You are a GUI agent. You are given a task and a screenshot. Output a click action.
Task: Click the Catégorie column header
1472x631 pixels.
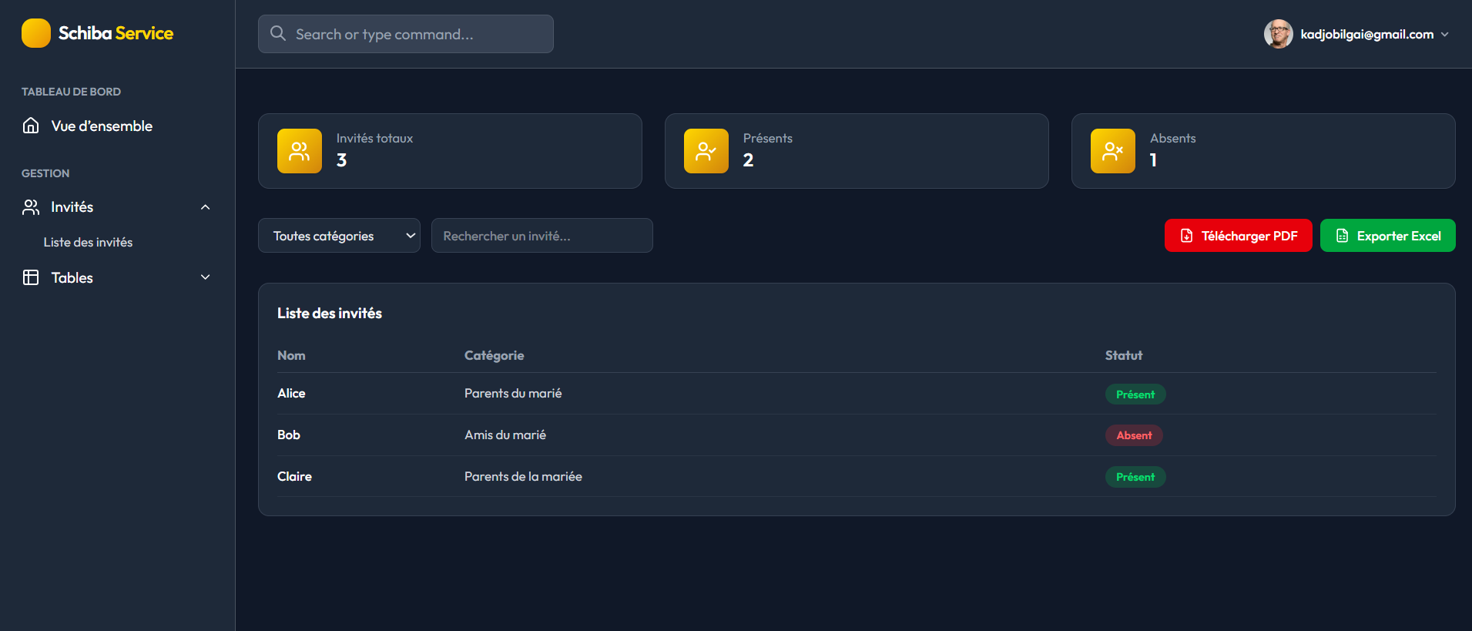click(x=494, y=355)
